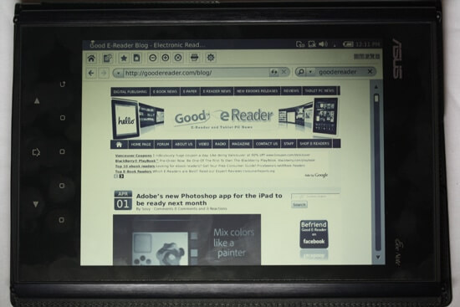Viewport: 460px width, 307px height.
Task: Click the page scrollbar down arrow
Action: pyautogui.click(x=378, y=257)
